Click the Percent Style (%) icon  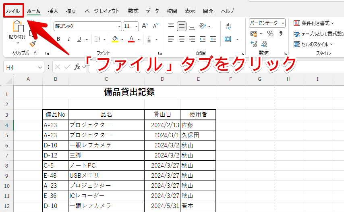tap(270, 34)
